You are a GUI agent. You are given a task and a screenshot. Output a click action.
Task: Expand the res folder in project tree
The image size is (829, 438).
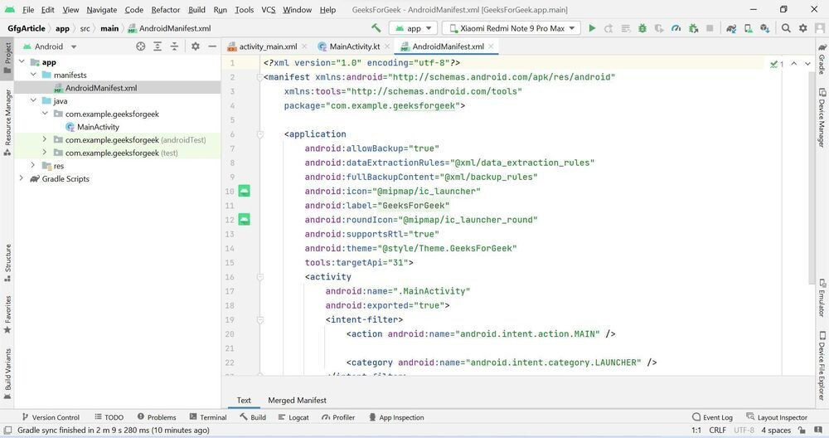[33, 166]
